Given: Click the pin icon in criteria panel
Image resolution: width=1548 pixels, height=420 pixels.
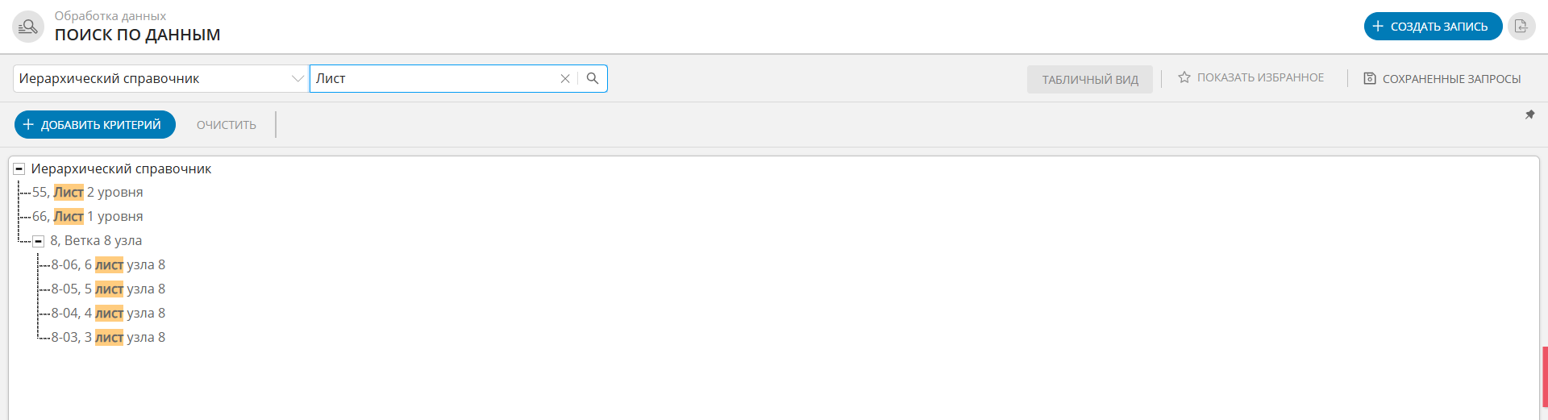Looking at the screenshot, I should (1529, 115).
